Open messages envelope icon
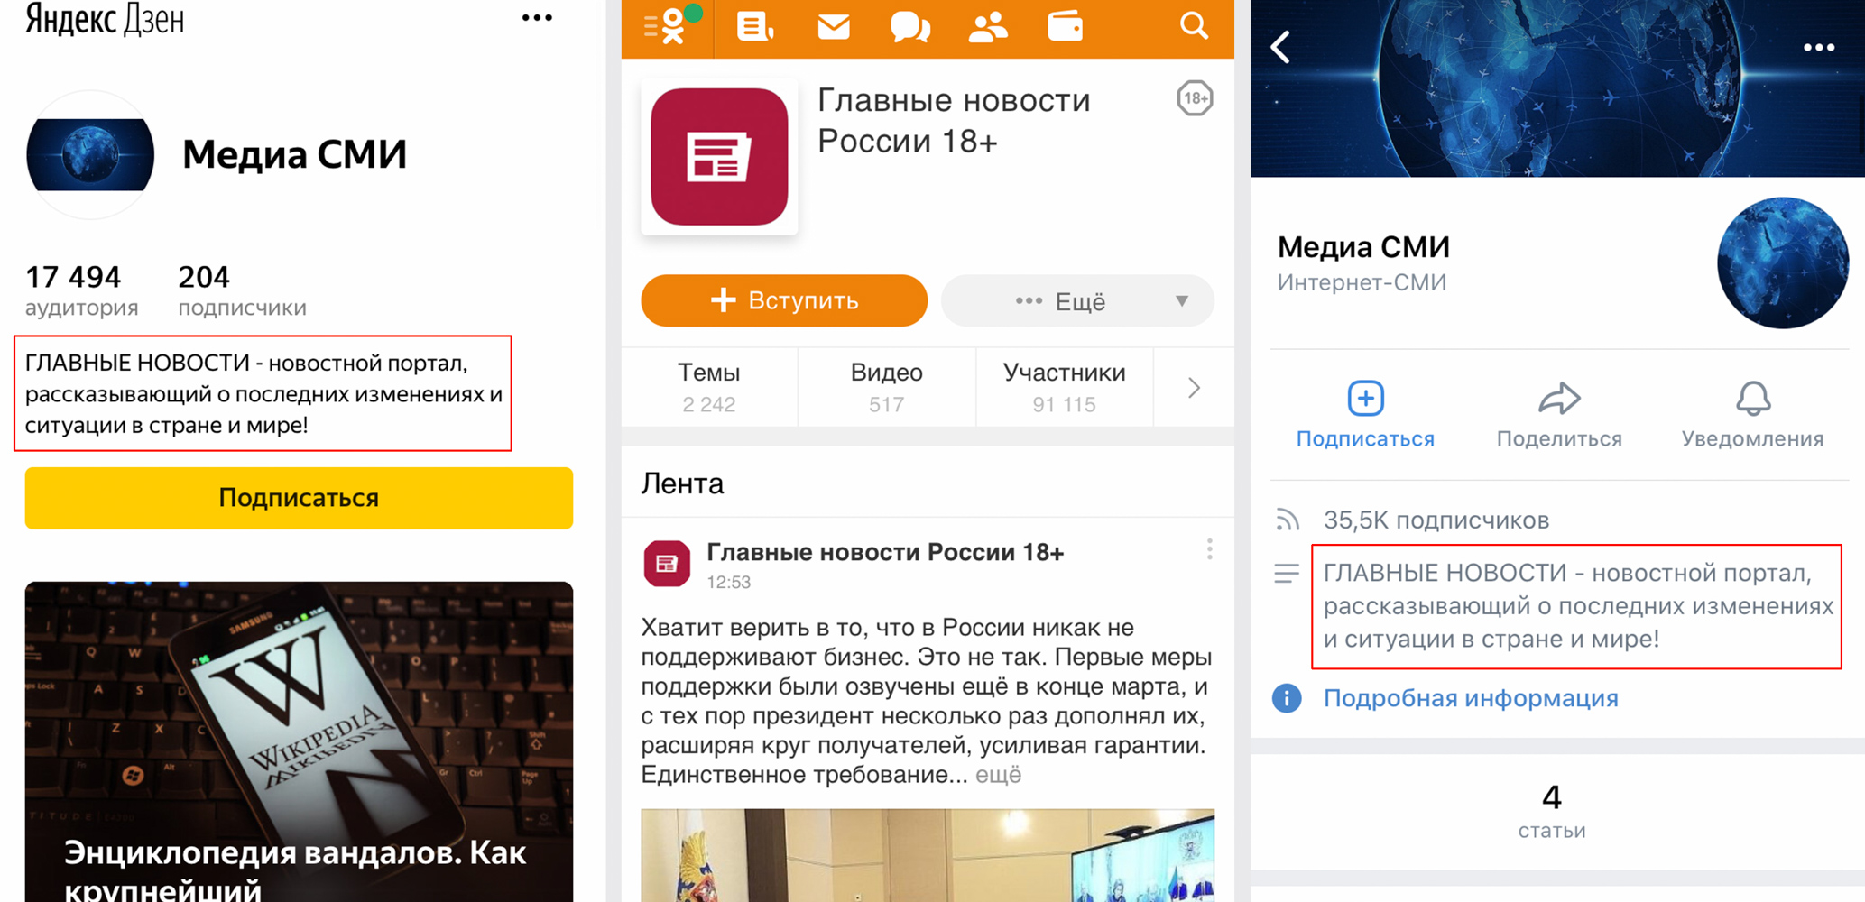 (x=833, y=27)
